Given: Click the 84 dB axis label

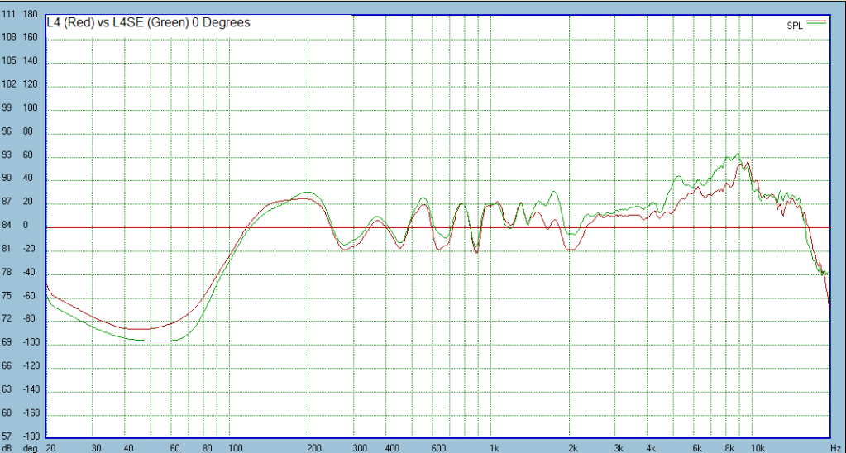Looking at the screenshot, I should point(6,226).
